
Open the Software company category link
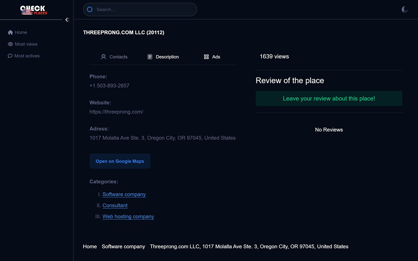pyautogui.click(x=124, y=194)
